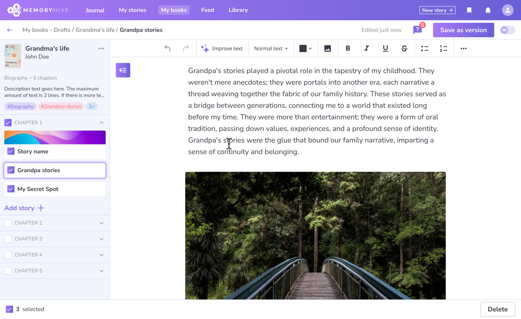521x319 pixels.
Task: Open the Library section
Action: [238, 10]
